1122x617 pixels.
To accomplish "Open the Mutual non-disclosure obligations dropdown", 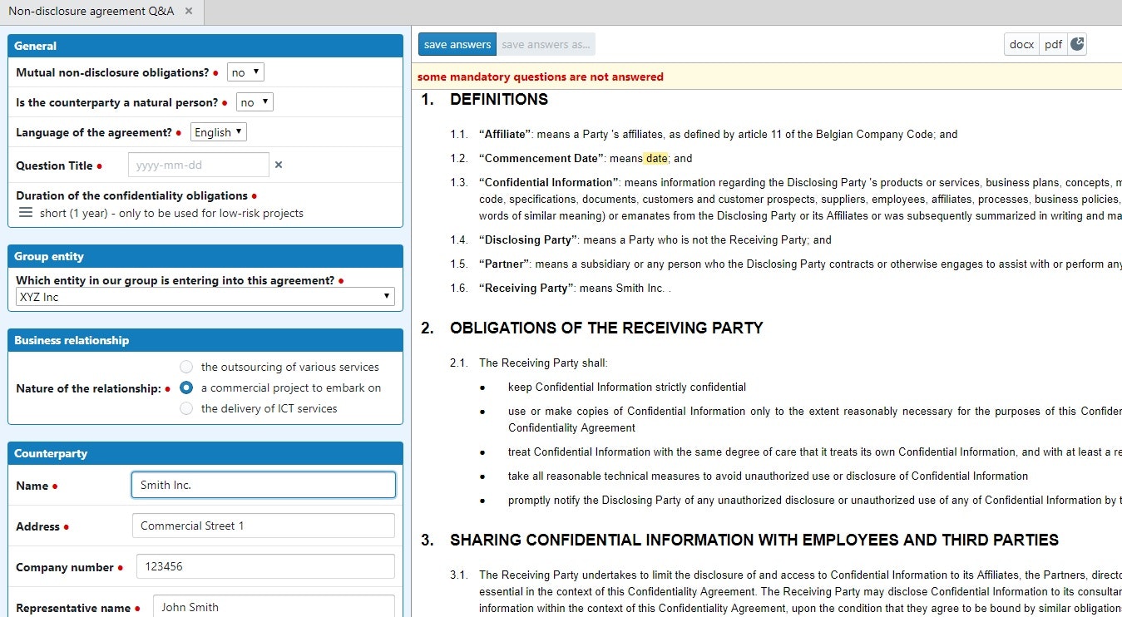I will [x=245, y=72].
